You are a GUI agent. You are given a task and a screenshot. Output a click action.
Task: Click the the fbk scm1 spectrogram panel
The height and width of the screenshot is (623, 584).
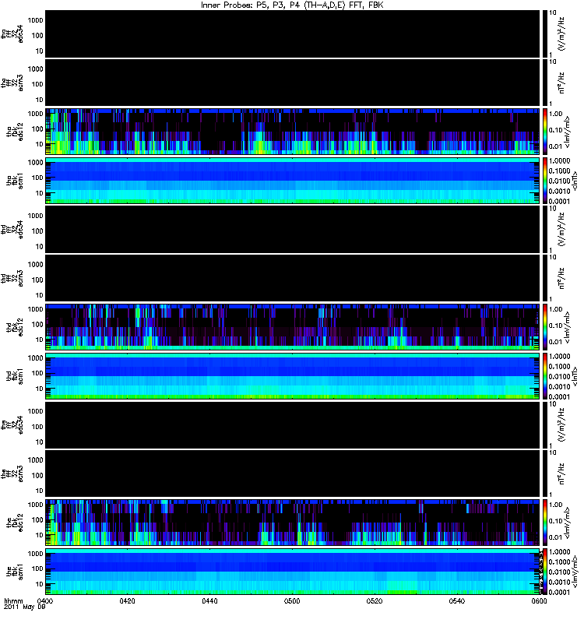(293, 572)
